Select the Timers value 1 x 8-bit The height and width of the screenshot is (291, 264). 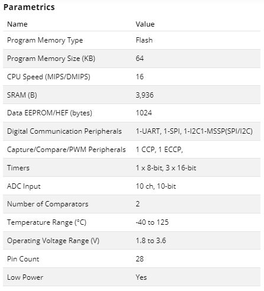point(166,168)
